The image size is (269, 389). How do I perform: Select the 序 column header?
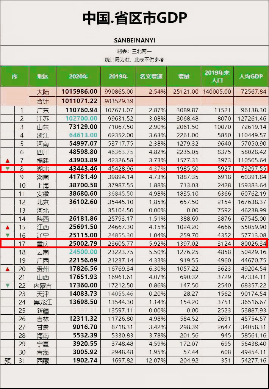pyautogui.click(x=15, y=77)
